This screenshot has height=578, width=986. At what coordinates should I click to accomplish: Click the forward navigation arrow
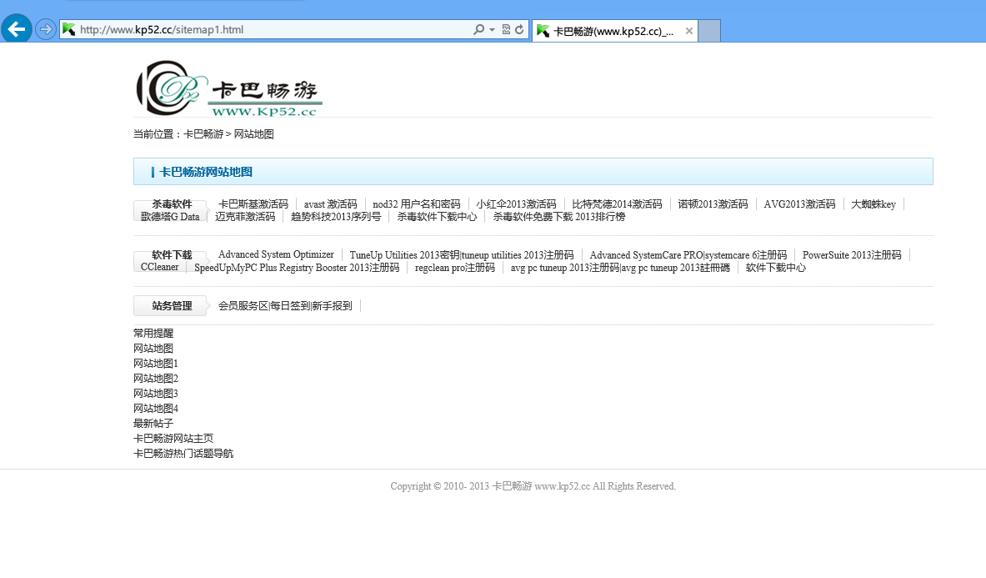click(x=45, y=28)
